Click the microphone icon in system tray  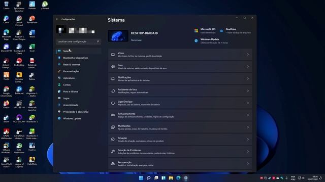pos(286,178)
